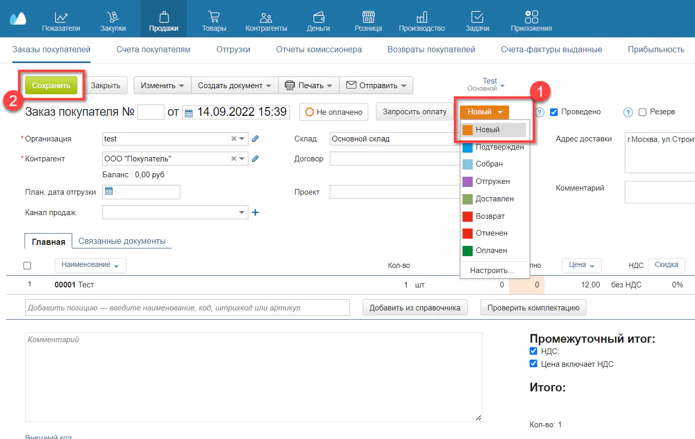Screen dimensions: 695x439
Task: Open the Печать dropdown menu
Action: tap(308, 86)
